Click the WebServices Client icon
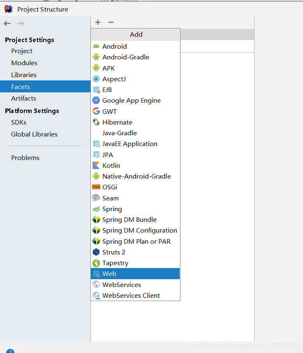 (x=96, y=295)
